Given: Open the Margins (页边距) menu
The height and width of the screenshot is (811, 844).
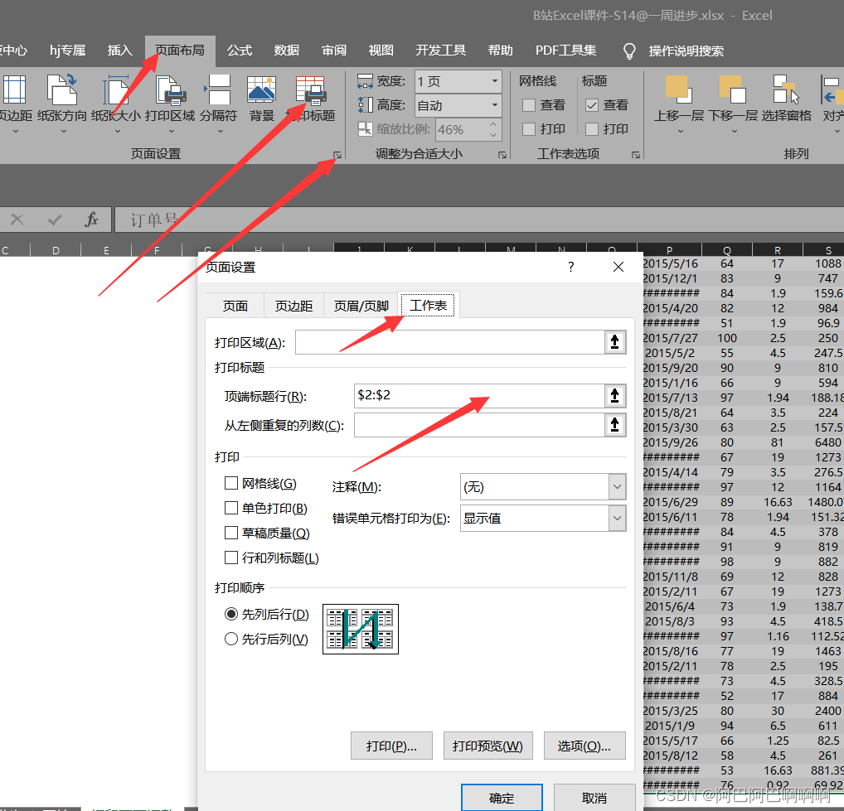Looking at the screenshot, I should [15, 104].
